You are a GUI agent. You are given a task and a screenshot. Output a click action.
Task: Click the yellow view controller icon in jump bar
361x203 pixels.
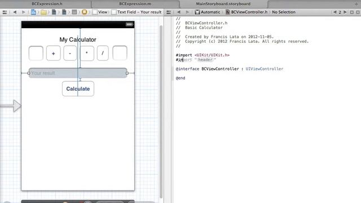[x=85, y=12]
